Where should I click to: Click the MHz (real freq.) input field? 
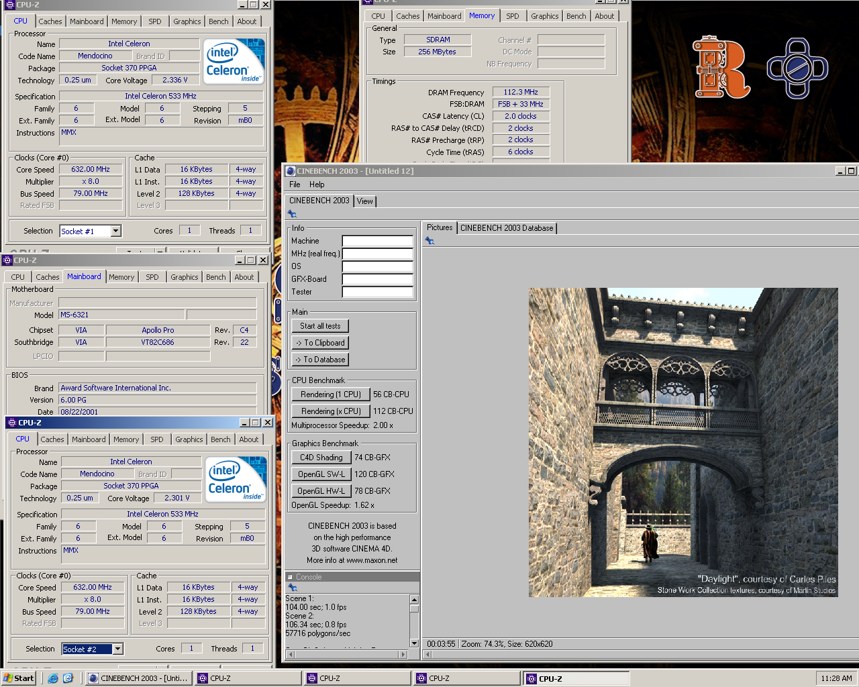point(378,254)
